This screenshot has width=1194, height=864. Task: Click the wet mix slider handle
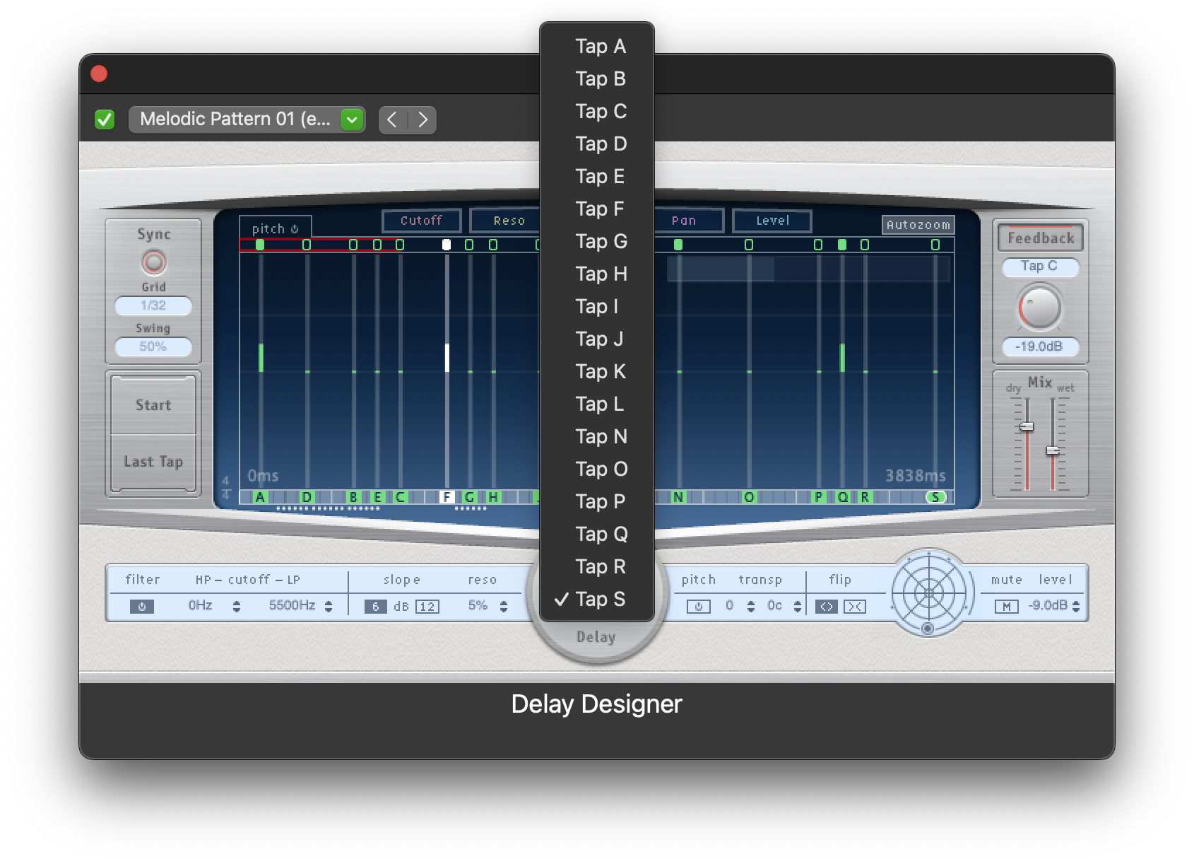[1053, 450]
